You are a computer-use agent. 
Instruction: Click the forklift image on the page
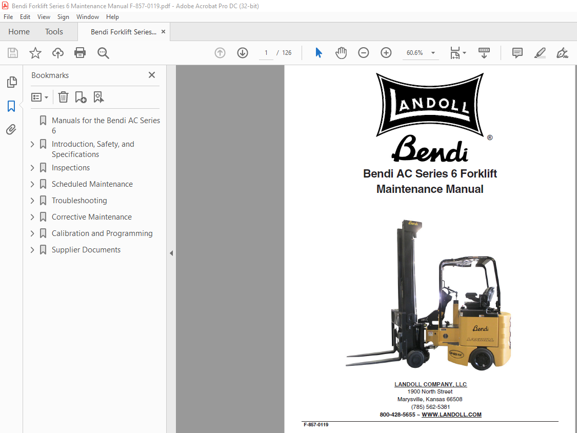pos(429,295)
